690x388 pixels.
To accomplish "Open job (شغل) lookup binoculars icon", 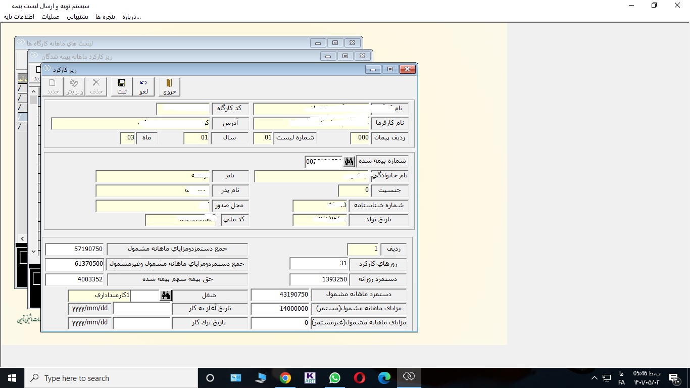I will 166,296.
